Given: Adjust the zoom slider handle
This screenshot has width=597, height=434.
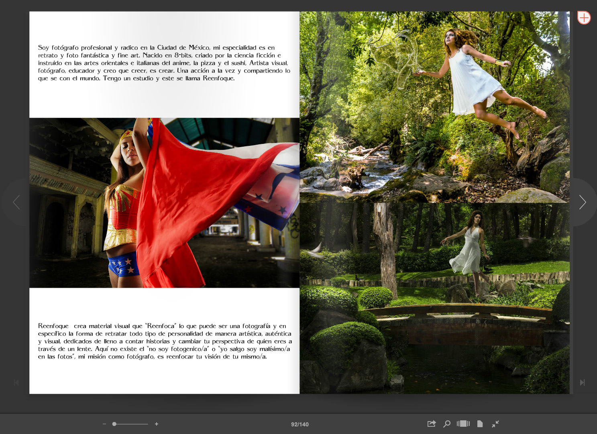Looking at the screenshot, I should click(114, 424).
